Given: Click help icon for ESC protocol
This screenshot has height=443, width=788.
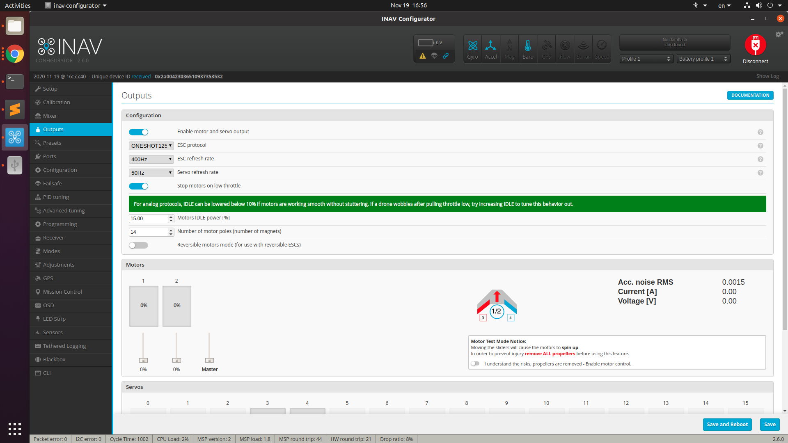Looking at the screenshot, I should point(760,146).
